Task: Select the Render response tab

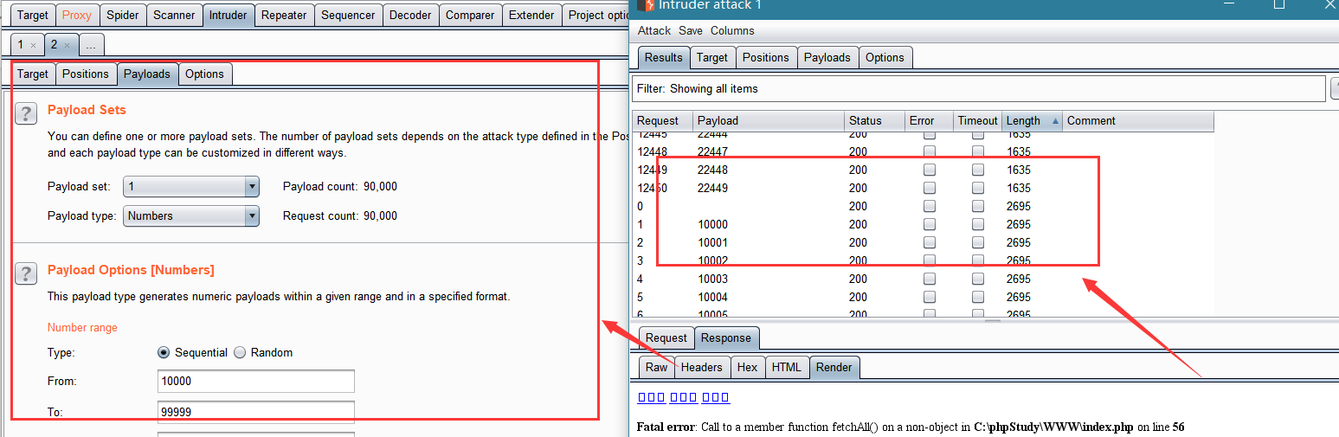Action: click(x=834, y=367)
